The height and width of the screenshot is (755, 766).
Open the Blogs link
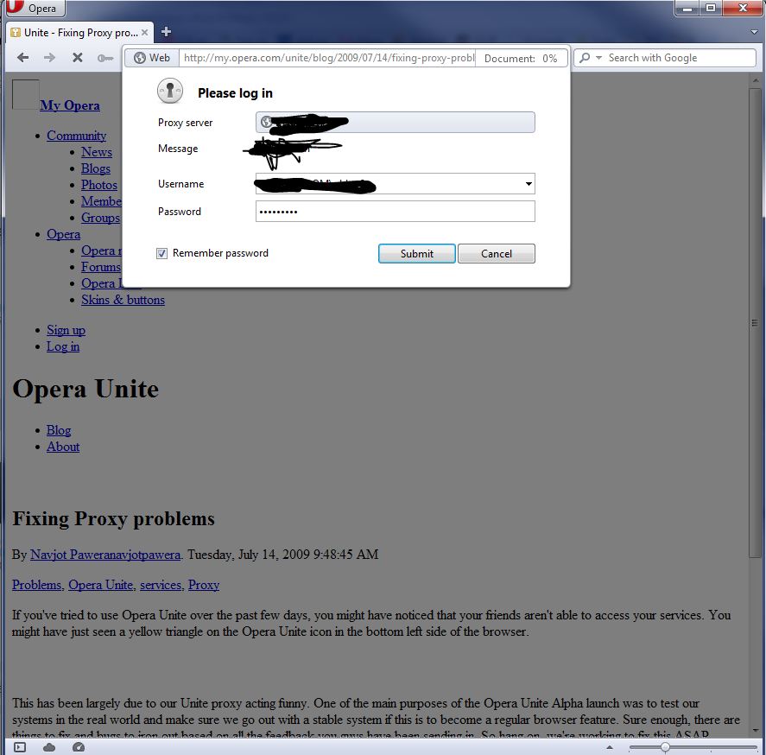click(x=95, y=168)
